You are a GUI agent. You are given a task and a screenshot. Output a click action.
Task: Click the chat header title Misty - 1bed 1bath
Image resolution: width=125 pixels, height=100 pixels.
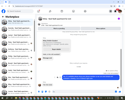[57, 19]
